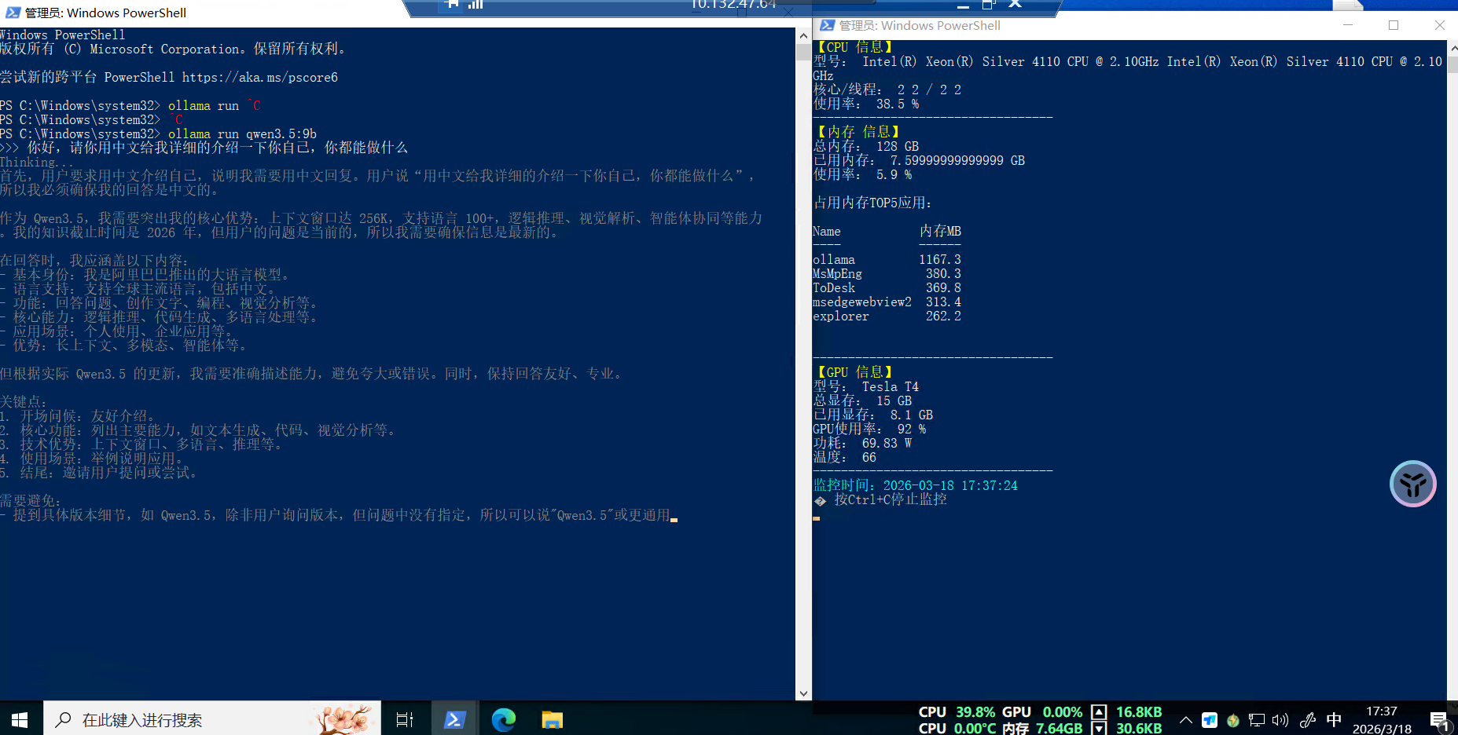Image resolution: width=1458 pixels, height=735 pixels.
Task: Launch Microsoft Edge from the taskbar
Action: pos(503,719)
